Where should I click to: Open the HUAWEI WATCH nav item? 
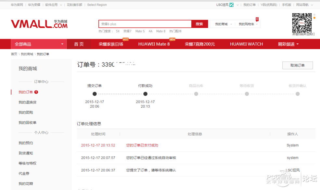click(246, 44)
